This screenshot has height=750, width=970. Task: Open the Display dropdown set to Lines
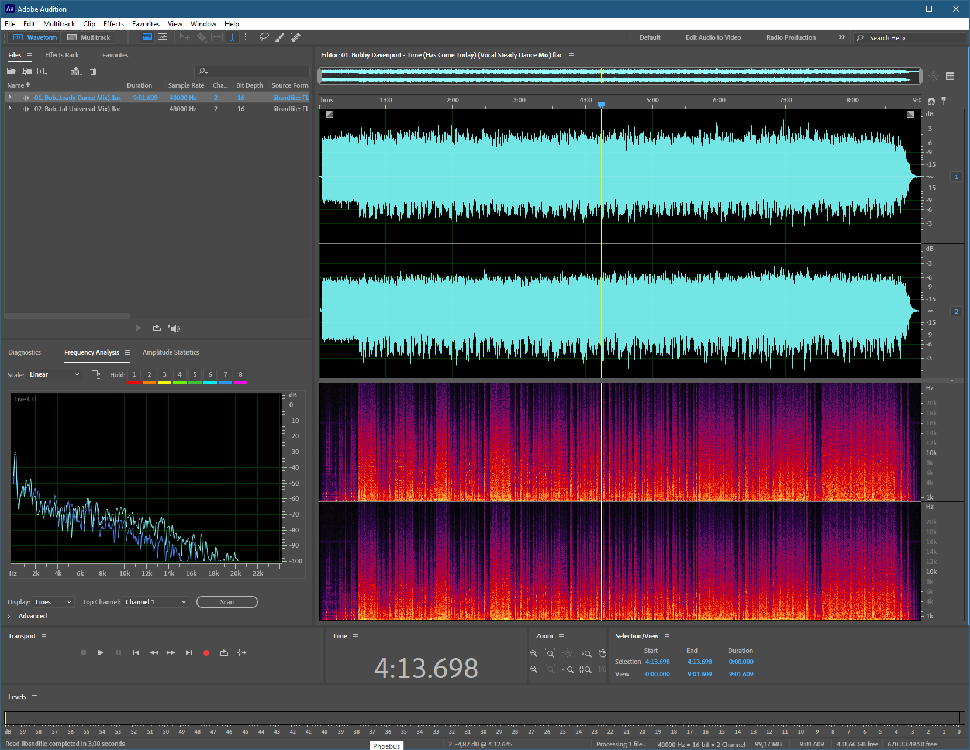coord(53,602)
